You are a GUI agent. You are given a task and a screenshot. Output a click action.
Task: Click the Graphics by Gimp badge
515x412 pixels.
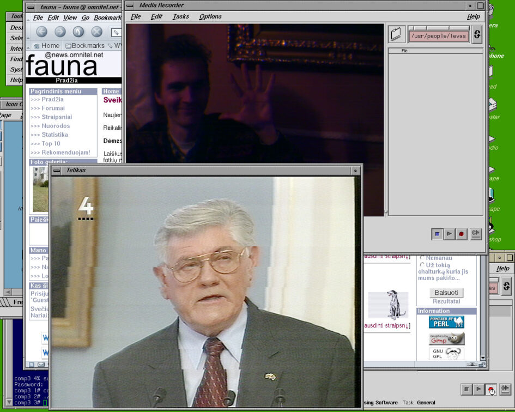click(446, 339)
